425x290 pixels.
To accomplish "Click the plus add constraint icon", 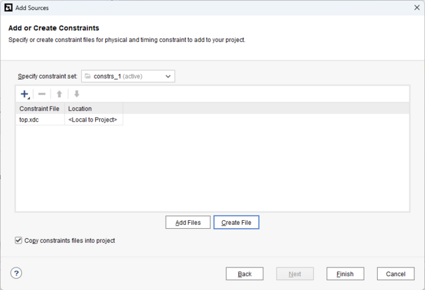I will coord(25,94).
